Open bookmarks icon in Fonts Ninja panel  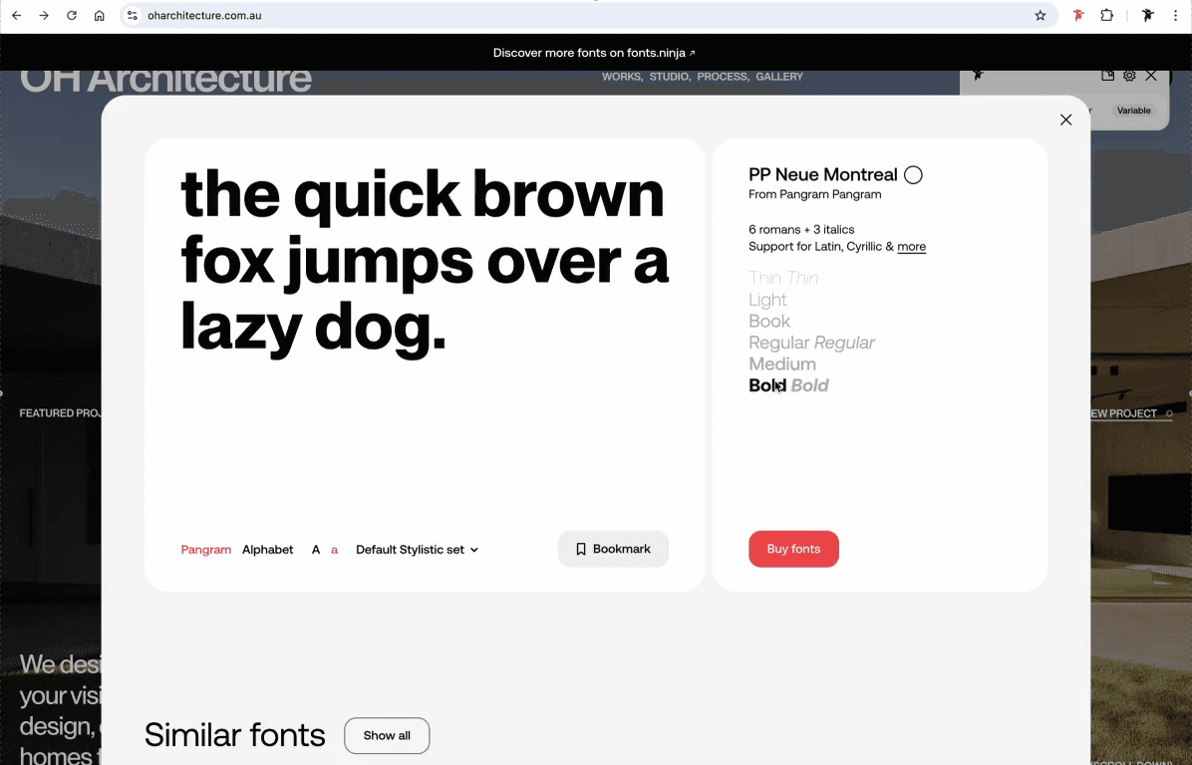point(1107,76)
